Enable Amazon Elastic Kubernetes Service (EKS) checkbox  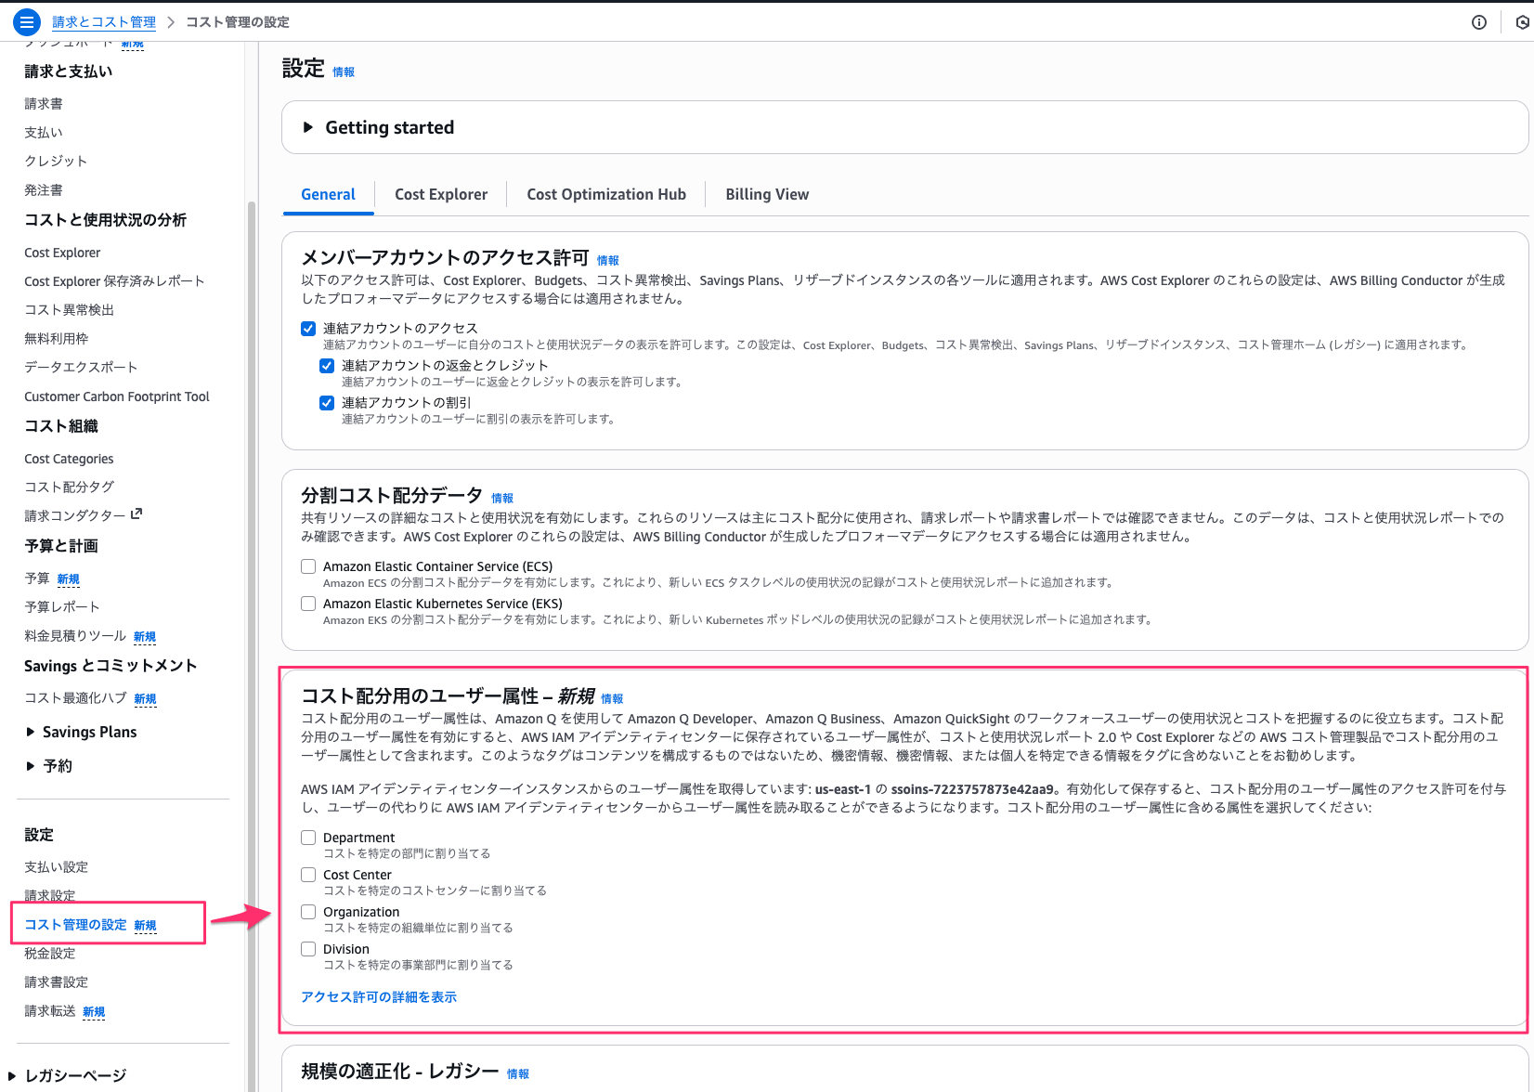coord(307,603)
